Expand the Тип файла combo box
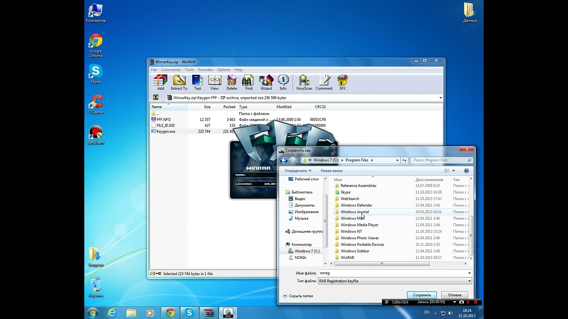This screenshot has width=568, height=319. click(x=469, y=281)
